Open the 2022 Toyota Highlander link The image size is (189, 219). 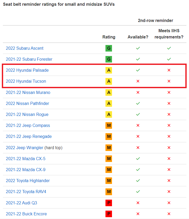click(x=28, y=181)
